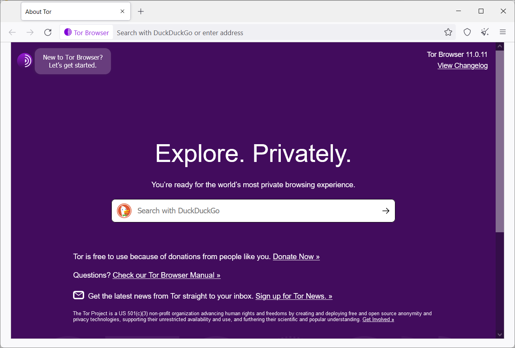Bookmark this page with star icon
Screen dimensions: 515x348
coord(448,32)
